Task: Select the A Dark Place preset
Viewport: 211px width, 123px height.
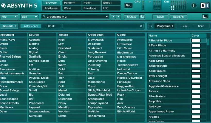Action: [169, 46]
